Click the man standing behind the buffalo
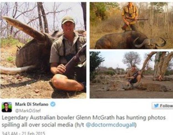 coord(130,17)
